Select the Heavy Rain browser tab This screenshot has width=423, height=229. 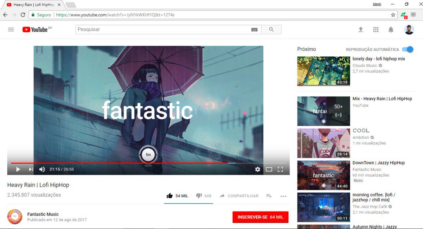(33, 5)
